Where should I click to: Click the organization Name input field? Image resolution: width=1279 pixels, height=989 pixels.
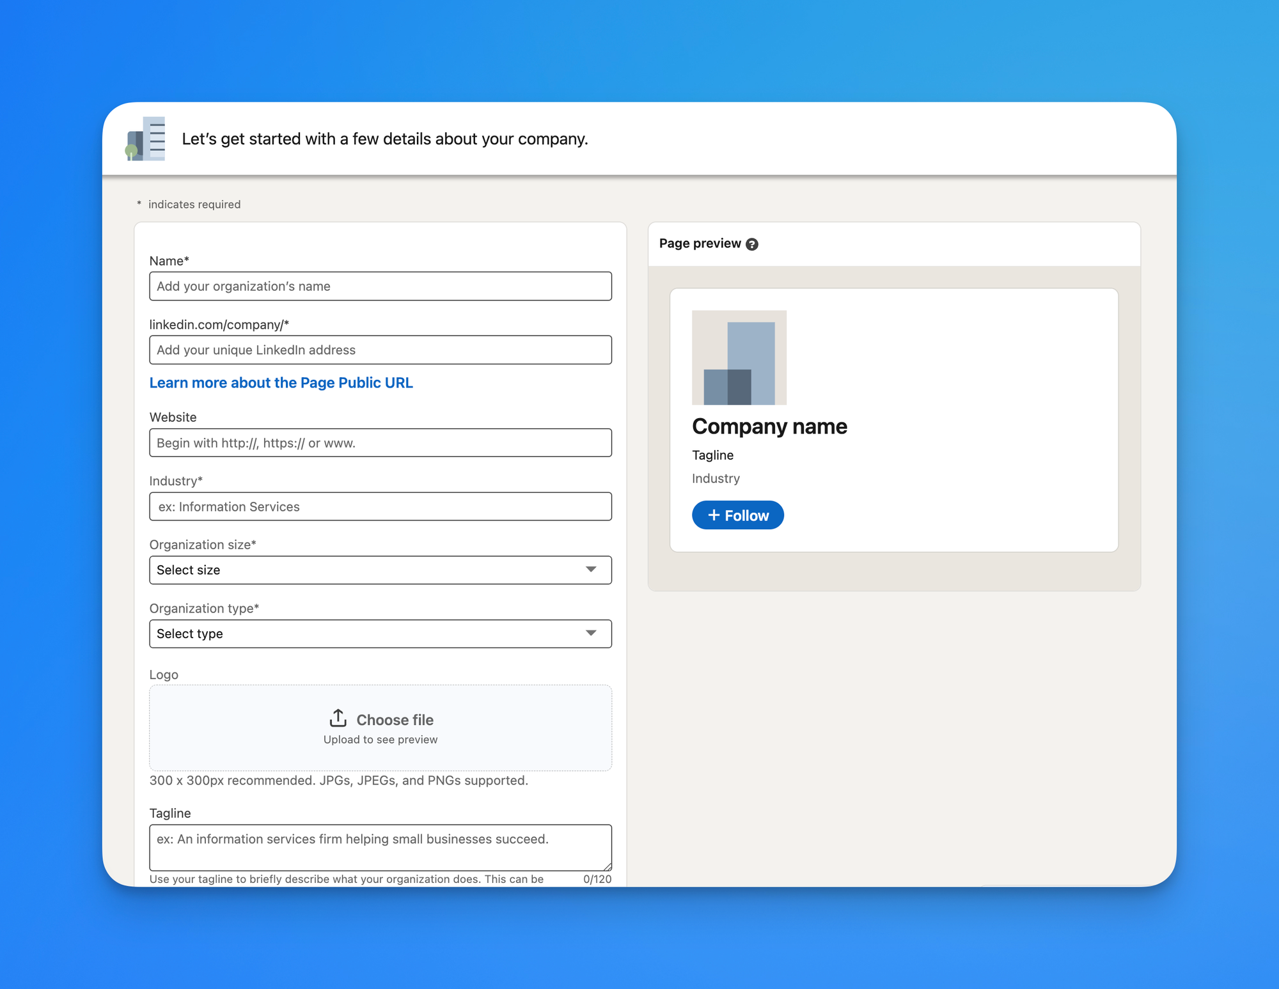381,286
